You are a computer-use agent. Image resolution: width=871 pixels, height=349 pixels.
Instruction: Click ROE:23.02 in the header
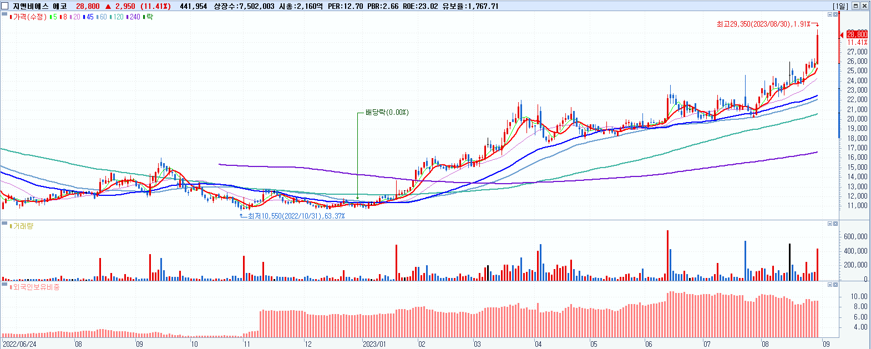(x=420, y=6)
